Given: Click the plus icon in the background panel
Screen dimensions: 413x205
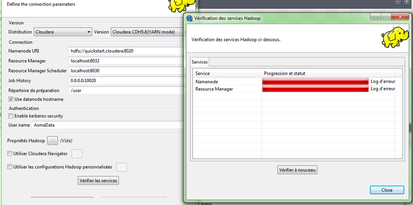Looking at the screenshot, I should click(406, 2).
